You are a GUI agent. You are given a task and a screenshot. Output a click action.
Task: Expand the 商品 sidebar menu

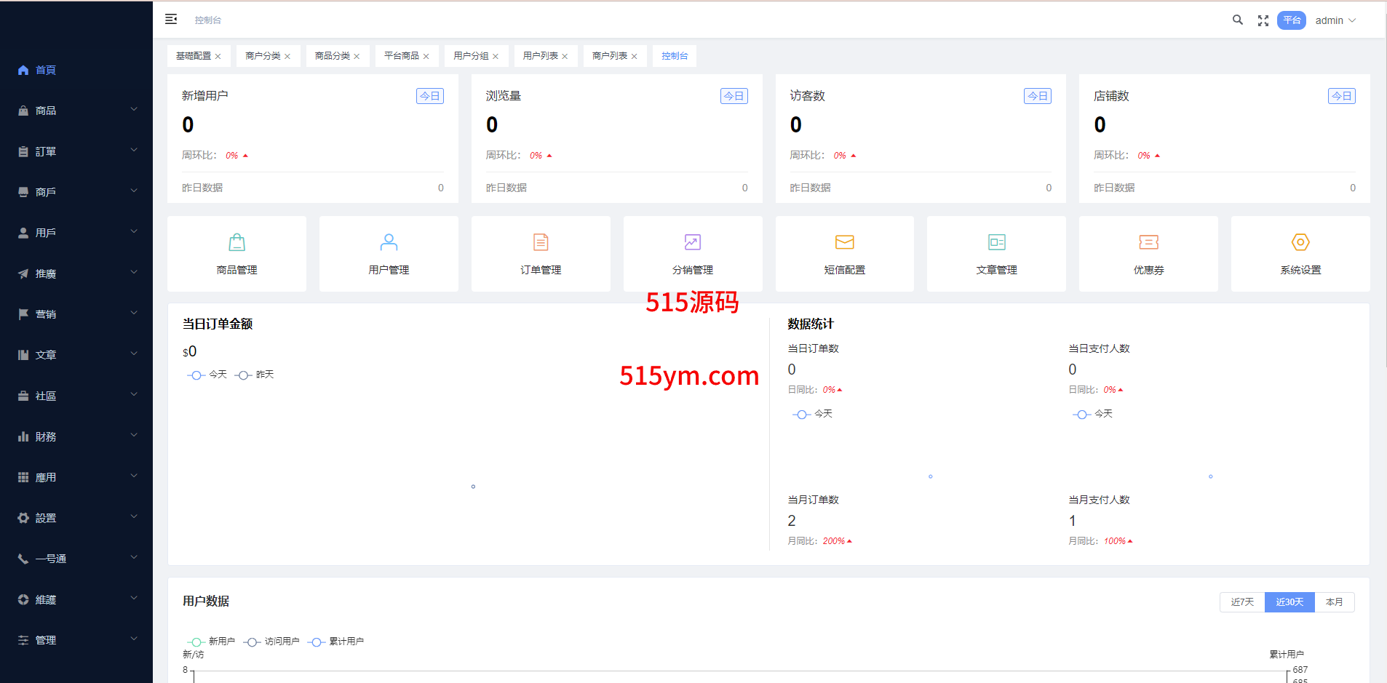click(76, 111)
